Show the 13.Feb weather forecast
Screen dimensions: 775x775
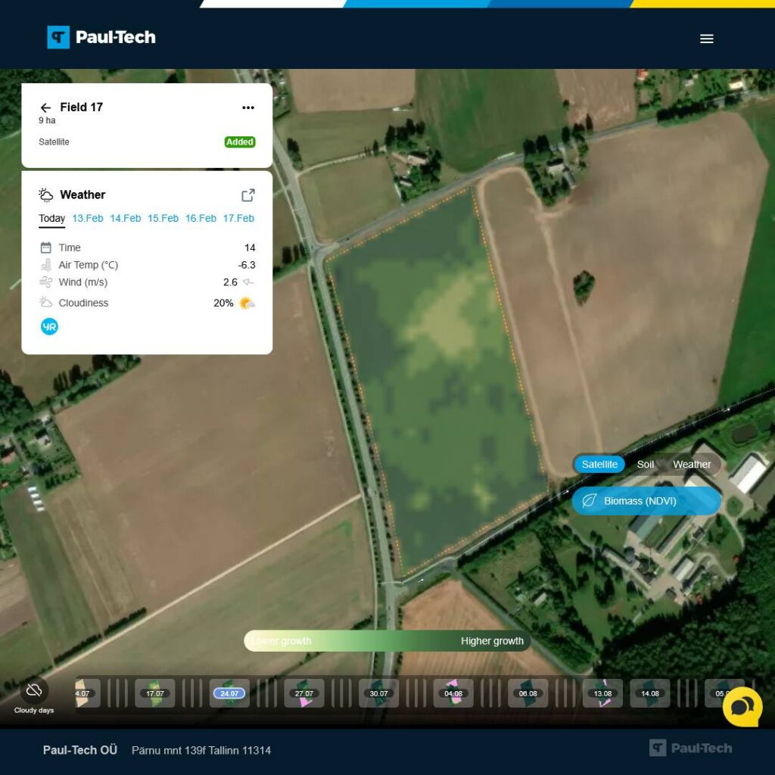point(88,218)
